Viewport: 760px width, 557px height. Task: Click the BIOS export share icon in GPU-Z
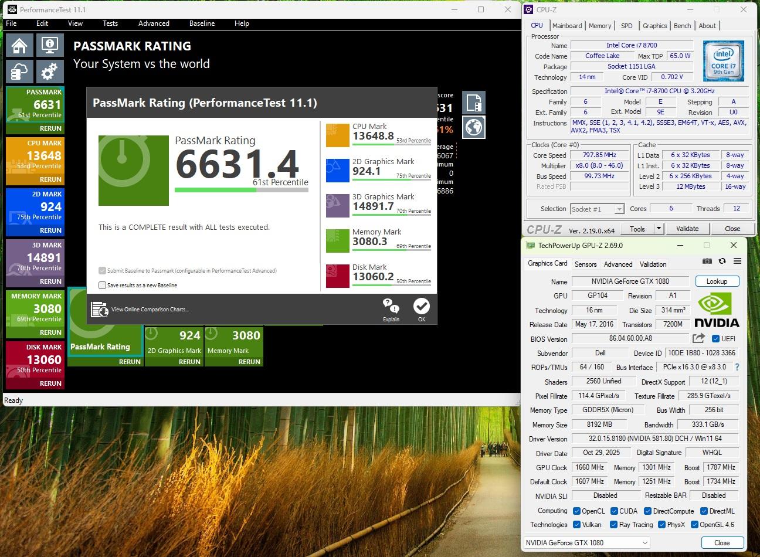(x=698, y=338)
